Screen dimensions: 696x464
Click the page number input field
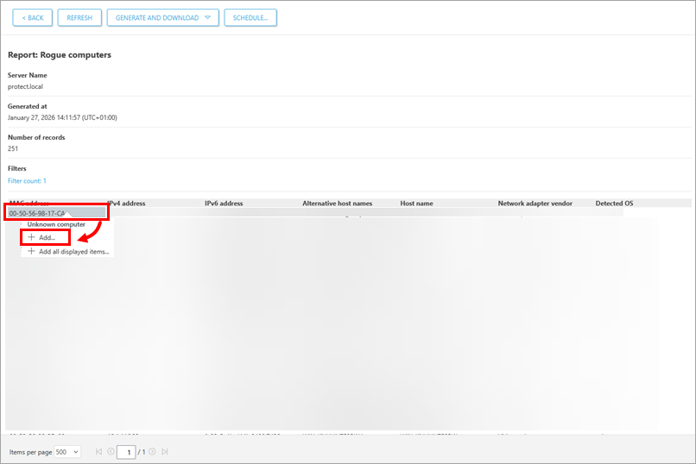[x=126, y=452]
